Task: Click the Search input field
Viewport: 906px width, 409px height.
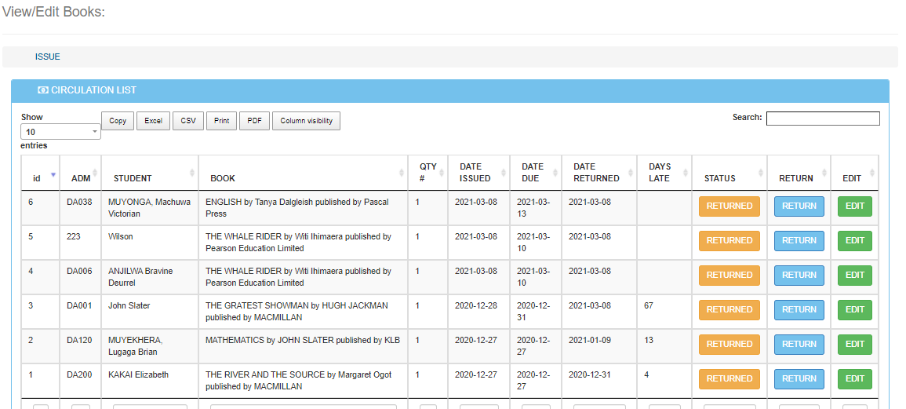Action: [x=823, y=119]
